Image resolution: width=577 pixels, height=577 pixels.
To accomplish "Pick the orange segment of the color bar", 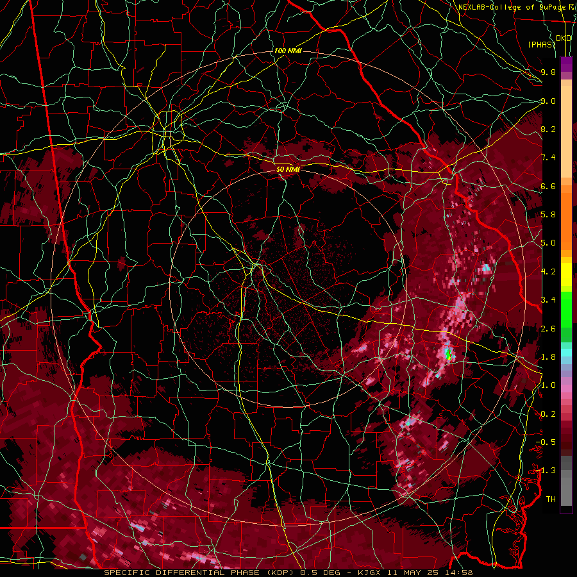I will tap(566, 221).
